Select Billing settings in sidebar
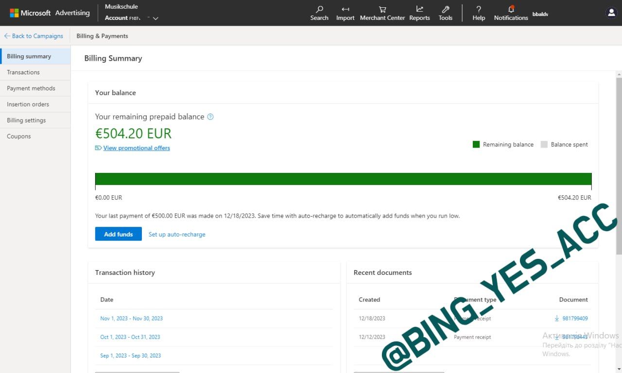Image resolution: width=622 pixels, height=373 pixels. point(26,120)
